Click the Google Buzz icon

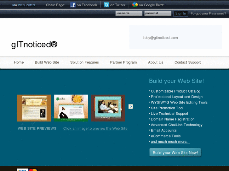click(135, 5)
